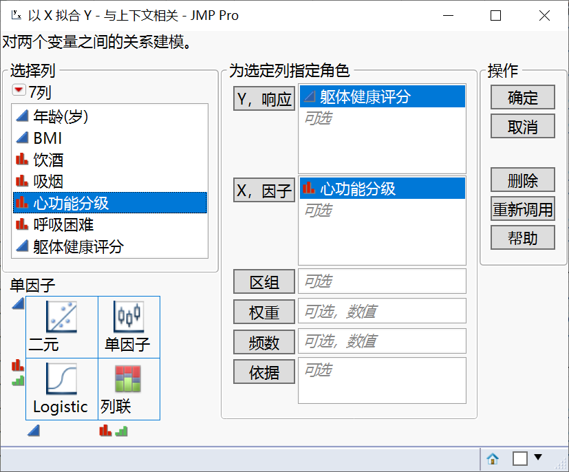Click the X，因子 role button
Screen dimensions: 569x472
pyautogui.click(x=264, y=187)
